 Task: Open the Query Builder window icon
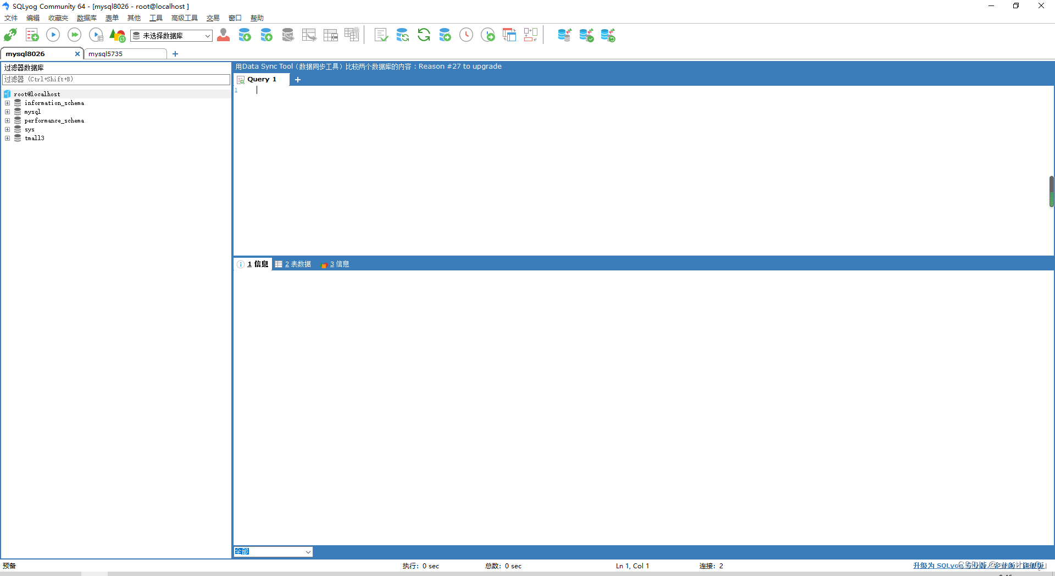coord(509,35)
